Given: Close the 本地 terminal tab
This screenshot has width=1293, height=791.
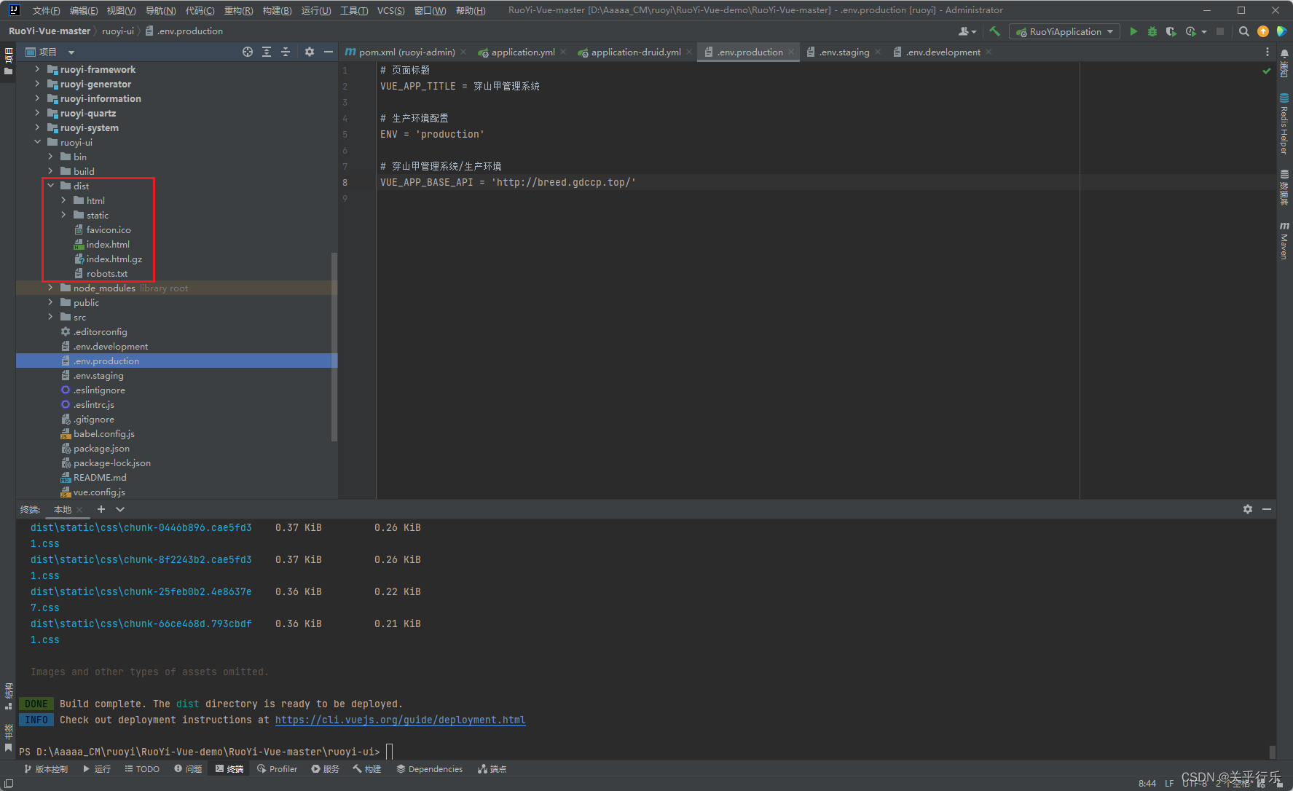Looking at the screenshot, I should (x=79, y=510).
